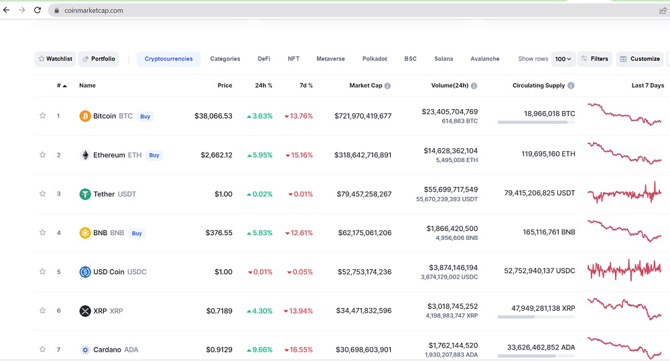This screenshot has width=670, height=361.
Task: Open the Filters button
Action: point(595,59)
